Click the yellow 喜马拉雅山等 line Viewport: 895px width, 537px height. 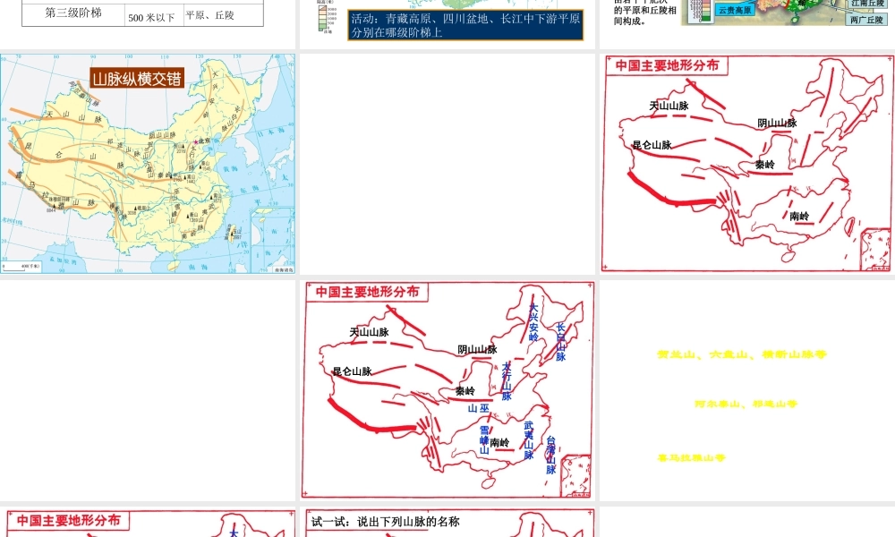pos(691,457)
